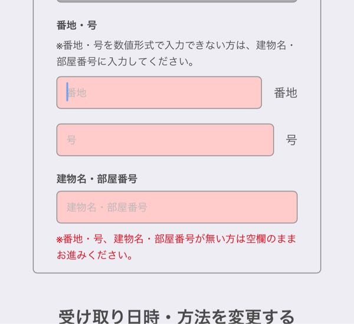
Task: Click 方法を変更する in bottom heading
Action: pos(235,317)
